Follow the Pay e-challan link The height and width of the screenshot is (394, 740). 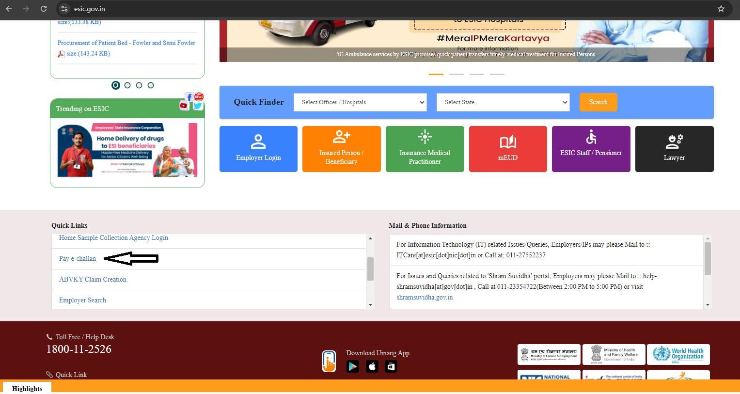[78, 258]
